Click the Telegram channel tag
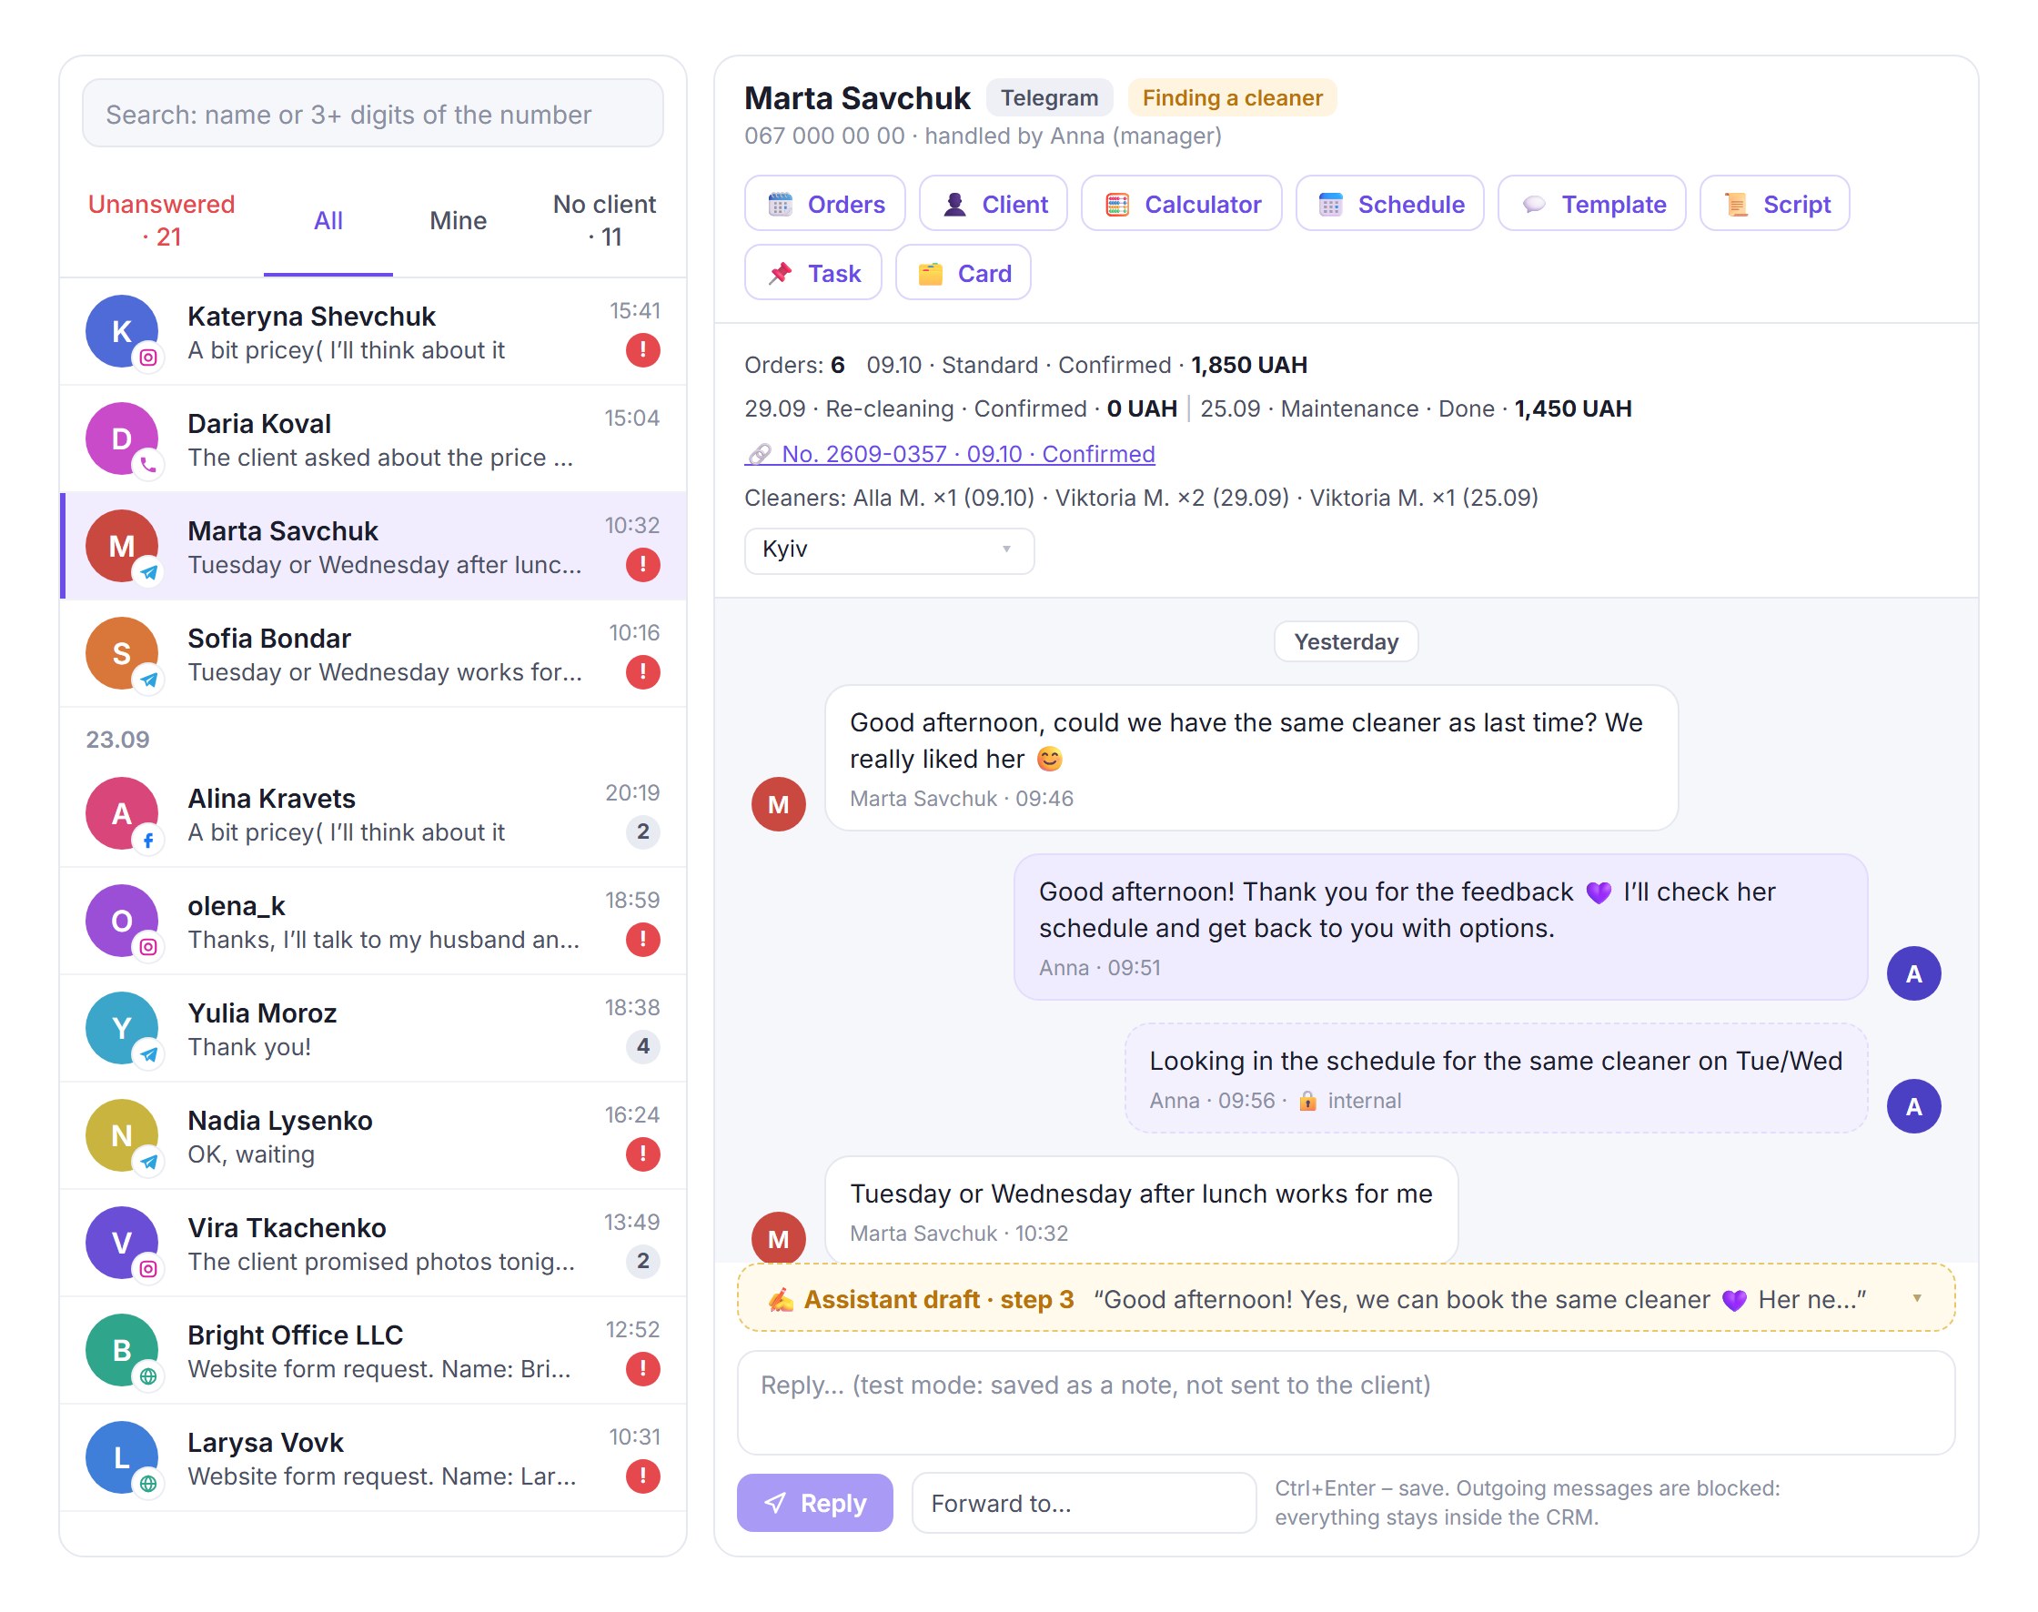Image resolution: width=2038 pixels, height=1612 pixels. [1050, 98]
